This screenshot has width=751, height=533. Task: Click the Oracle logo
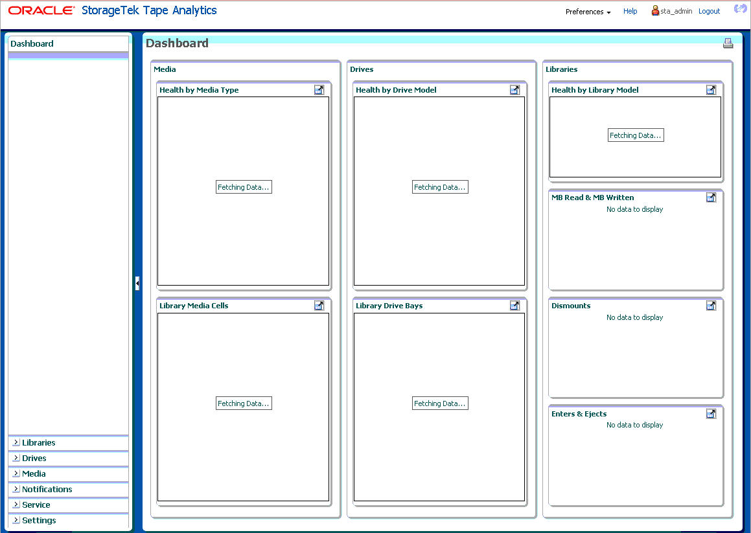(x=41, y=10)
